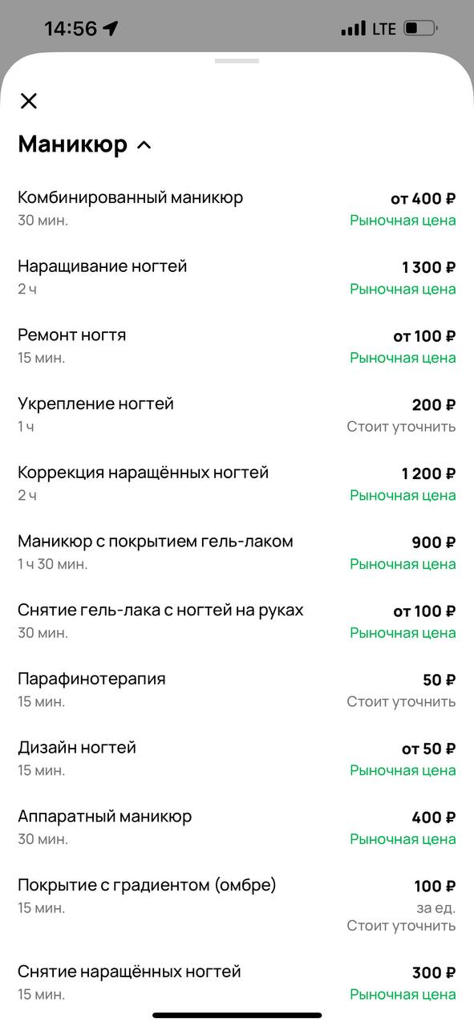Tap Стоит уточнить label under 200 ₽
Image resolution: width=474 pixels, height=1027 pixels.
point(401,427)
